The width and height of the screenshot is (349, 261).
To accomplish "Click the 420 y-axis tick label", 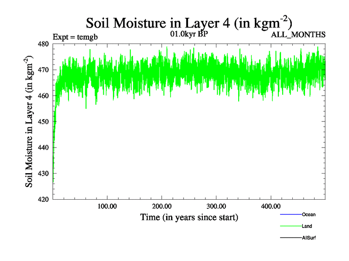I will pyautogui.click(x=44, y=199).
